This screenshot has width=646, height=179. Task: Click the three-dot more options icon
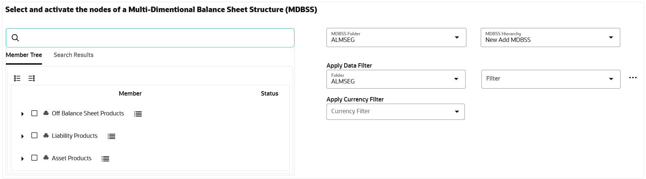[633, 78]
